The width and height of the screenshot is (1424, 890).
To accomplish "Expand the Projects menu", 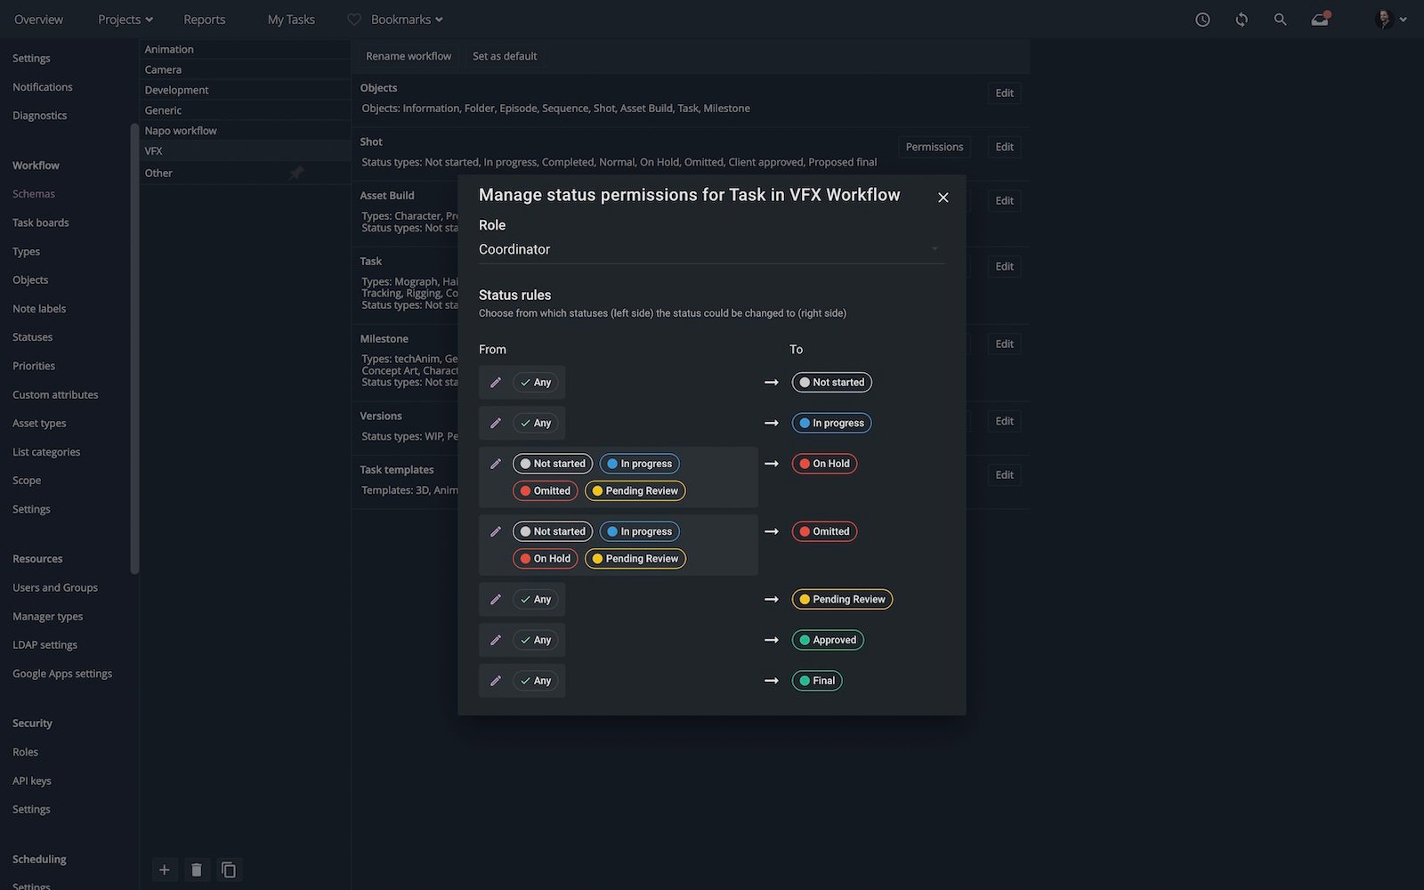I will (x=125, y=20).
